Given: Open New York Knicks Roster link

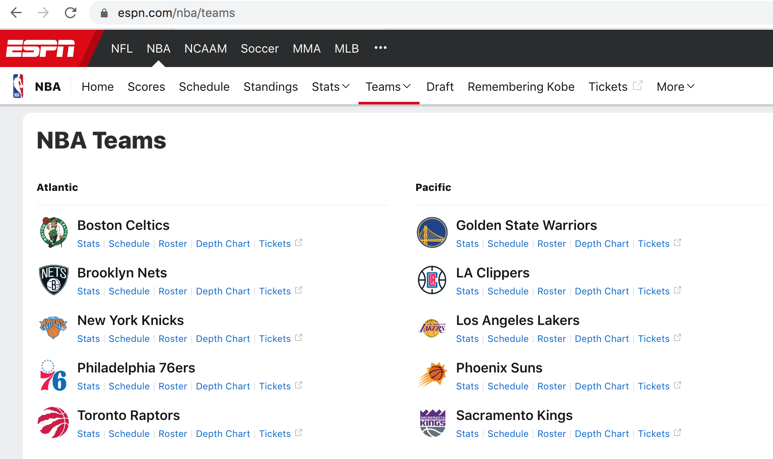Looking at the screenshot, I should click(x=173, y=339).
